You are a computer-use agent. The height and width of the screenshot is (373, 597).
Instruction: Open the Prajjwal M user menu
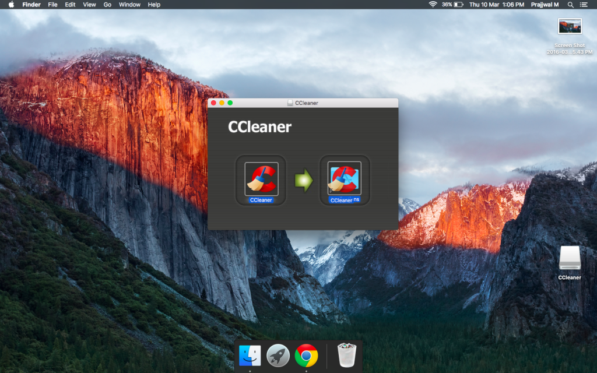pos(545,5)
